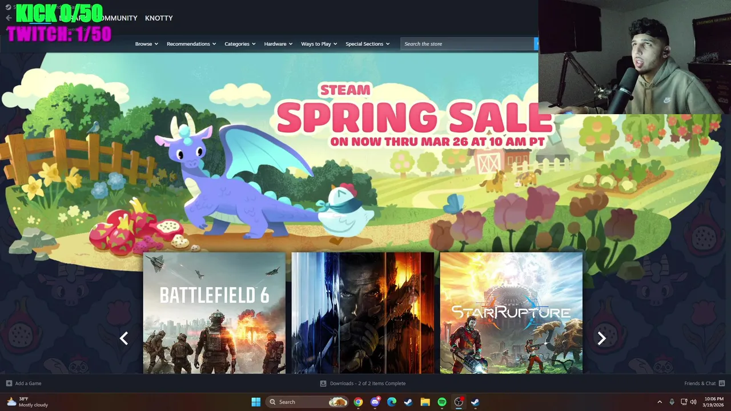
Task: Open Friends & Chat
Action: pos(700,384)
